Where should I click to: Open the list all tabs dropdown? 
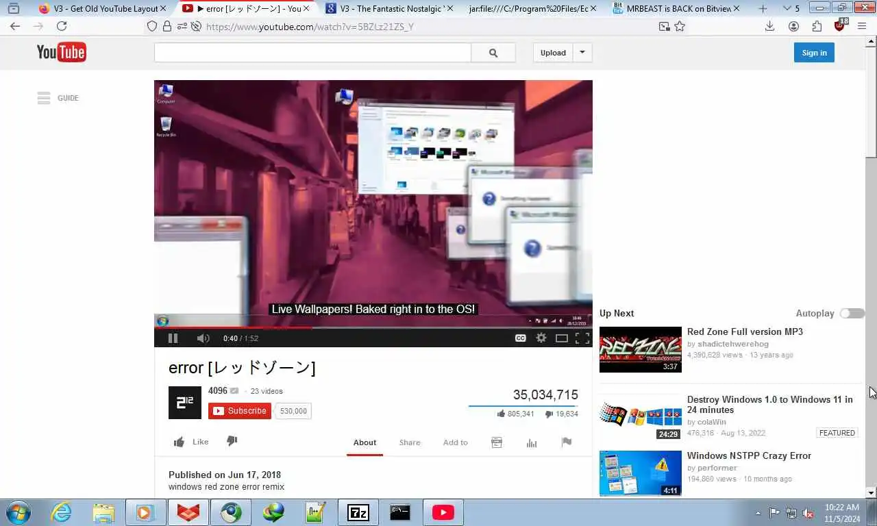pos(787,9)
